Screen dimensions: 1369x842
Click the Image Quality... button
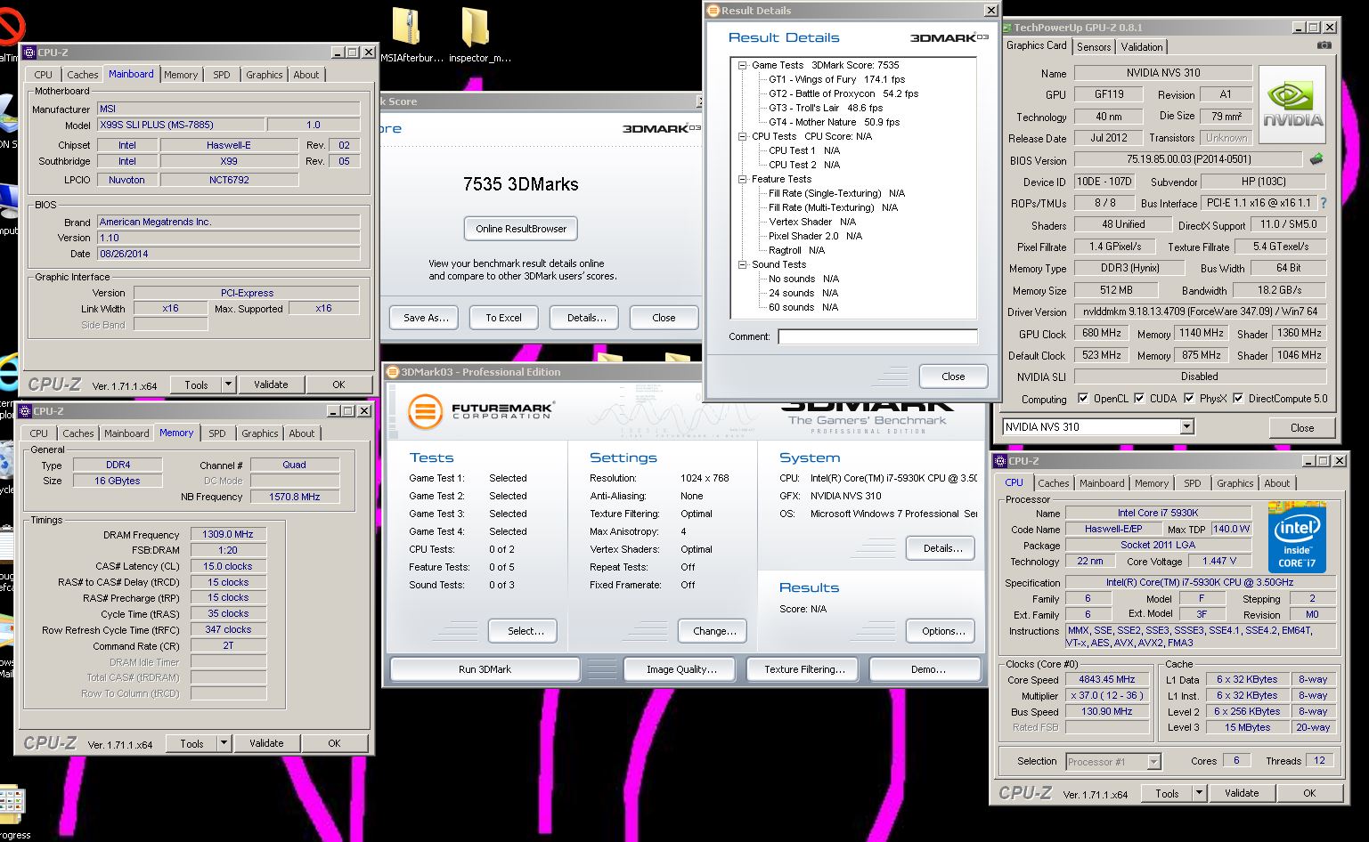pyautogui.click(x=681, y=669)
